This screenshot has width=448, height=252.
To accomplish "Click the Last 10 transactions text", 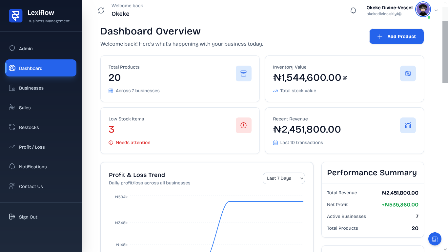I will 302,143.
